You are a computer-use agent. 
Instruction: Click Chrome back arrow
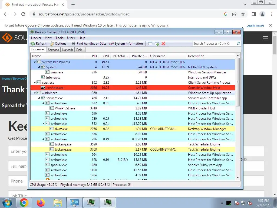coord(6,14)
